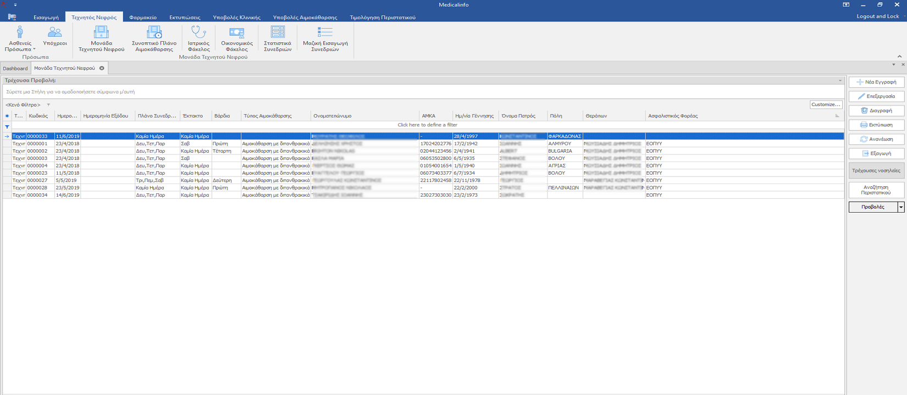Click the Customize... button
The width and height of the screenshot is (907, 395).
(826, 104)
